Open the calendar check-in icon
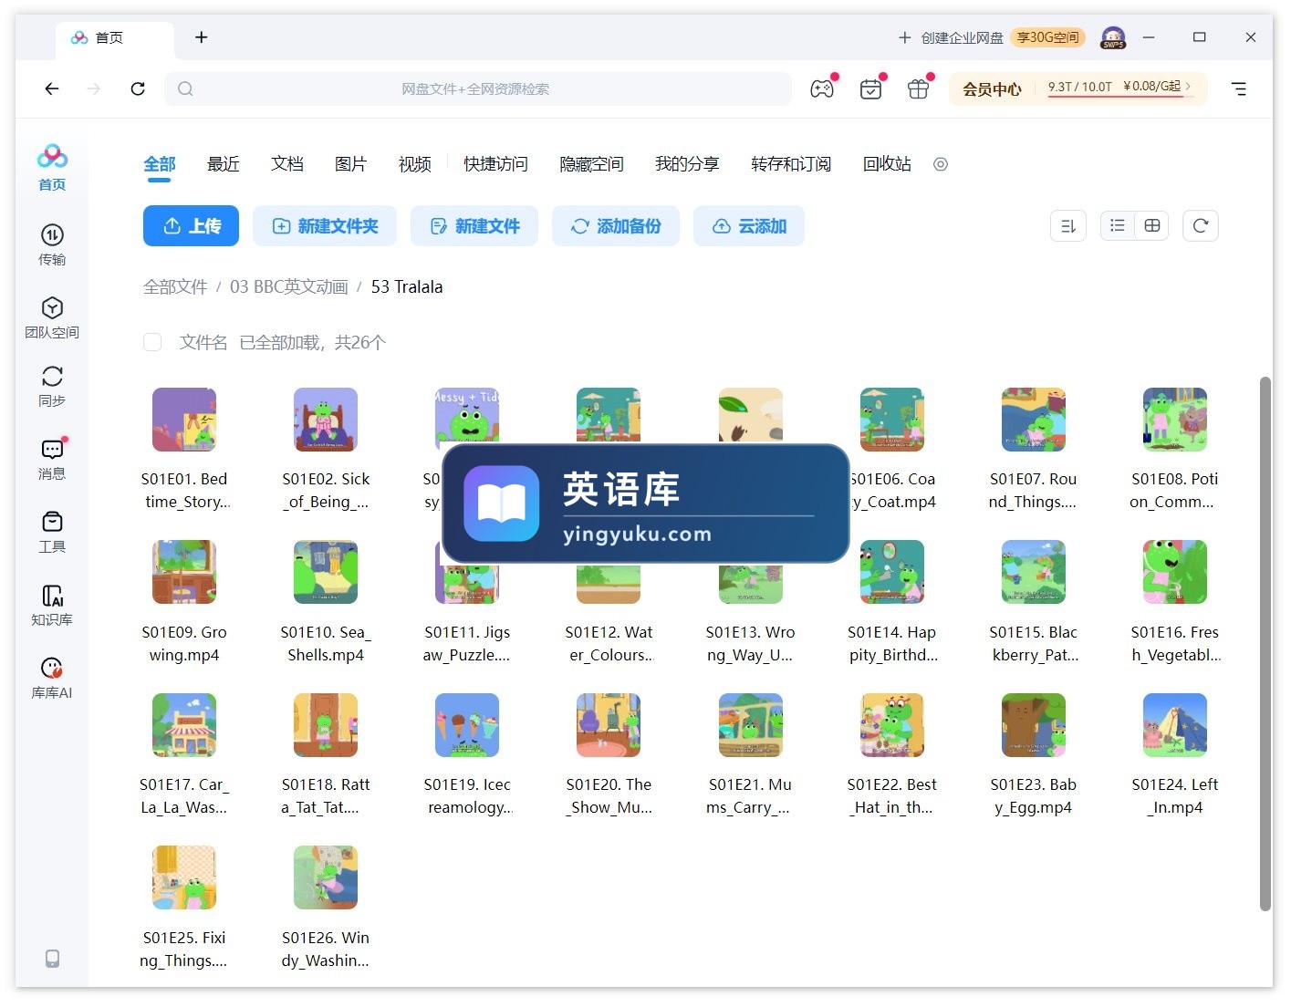This screenshot has height=1007, width=1291. coord(870,88)
